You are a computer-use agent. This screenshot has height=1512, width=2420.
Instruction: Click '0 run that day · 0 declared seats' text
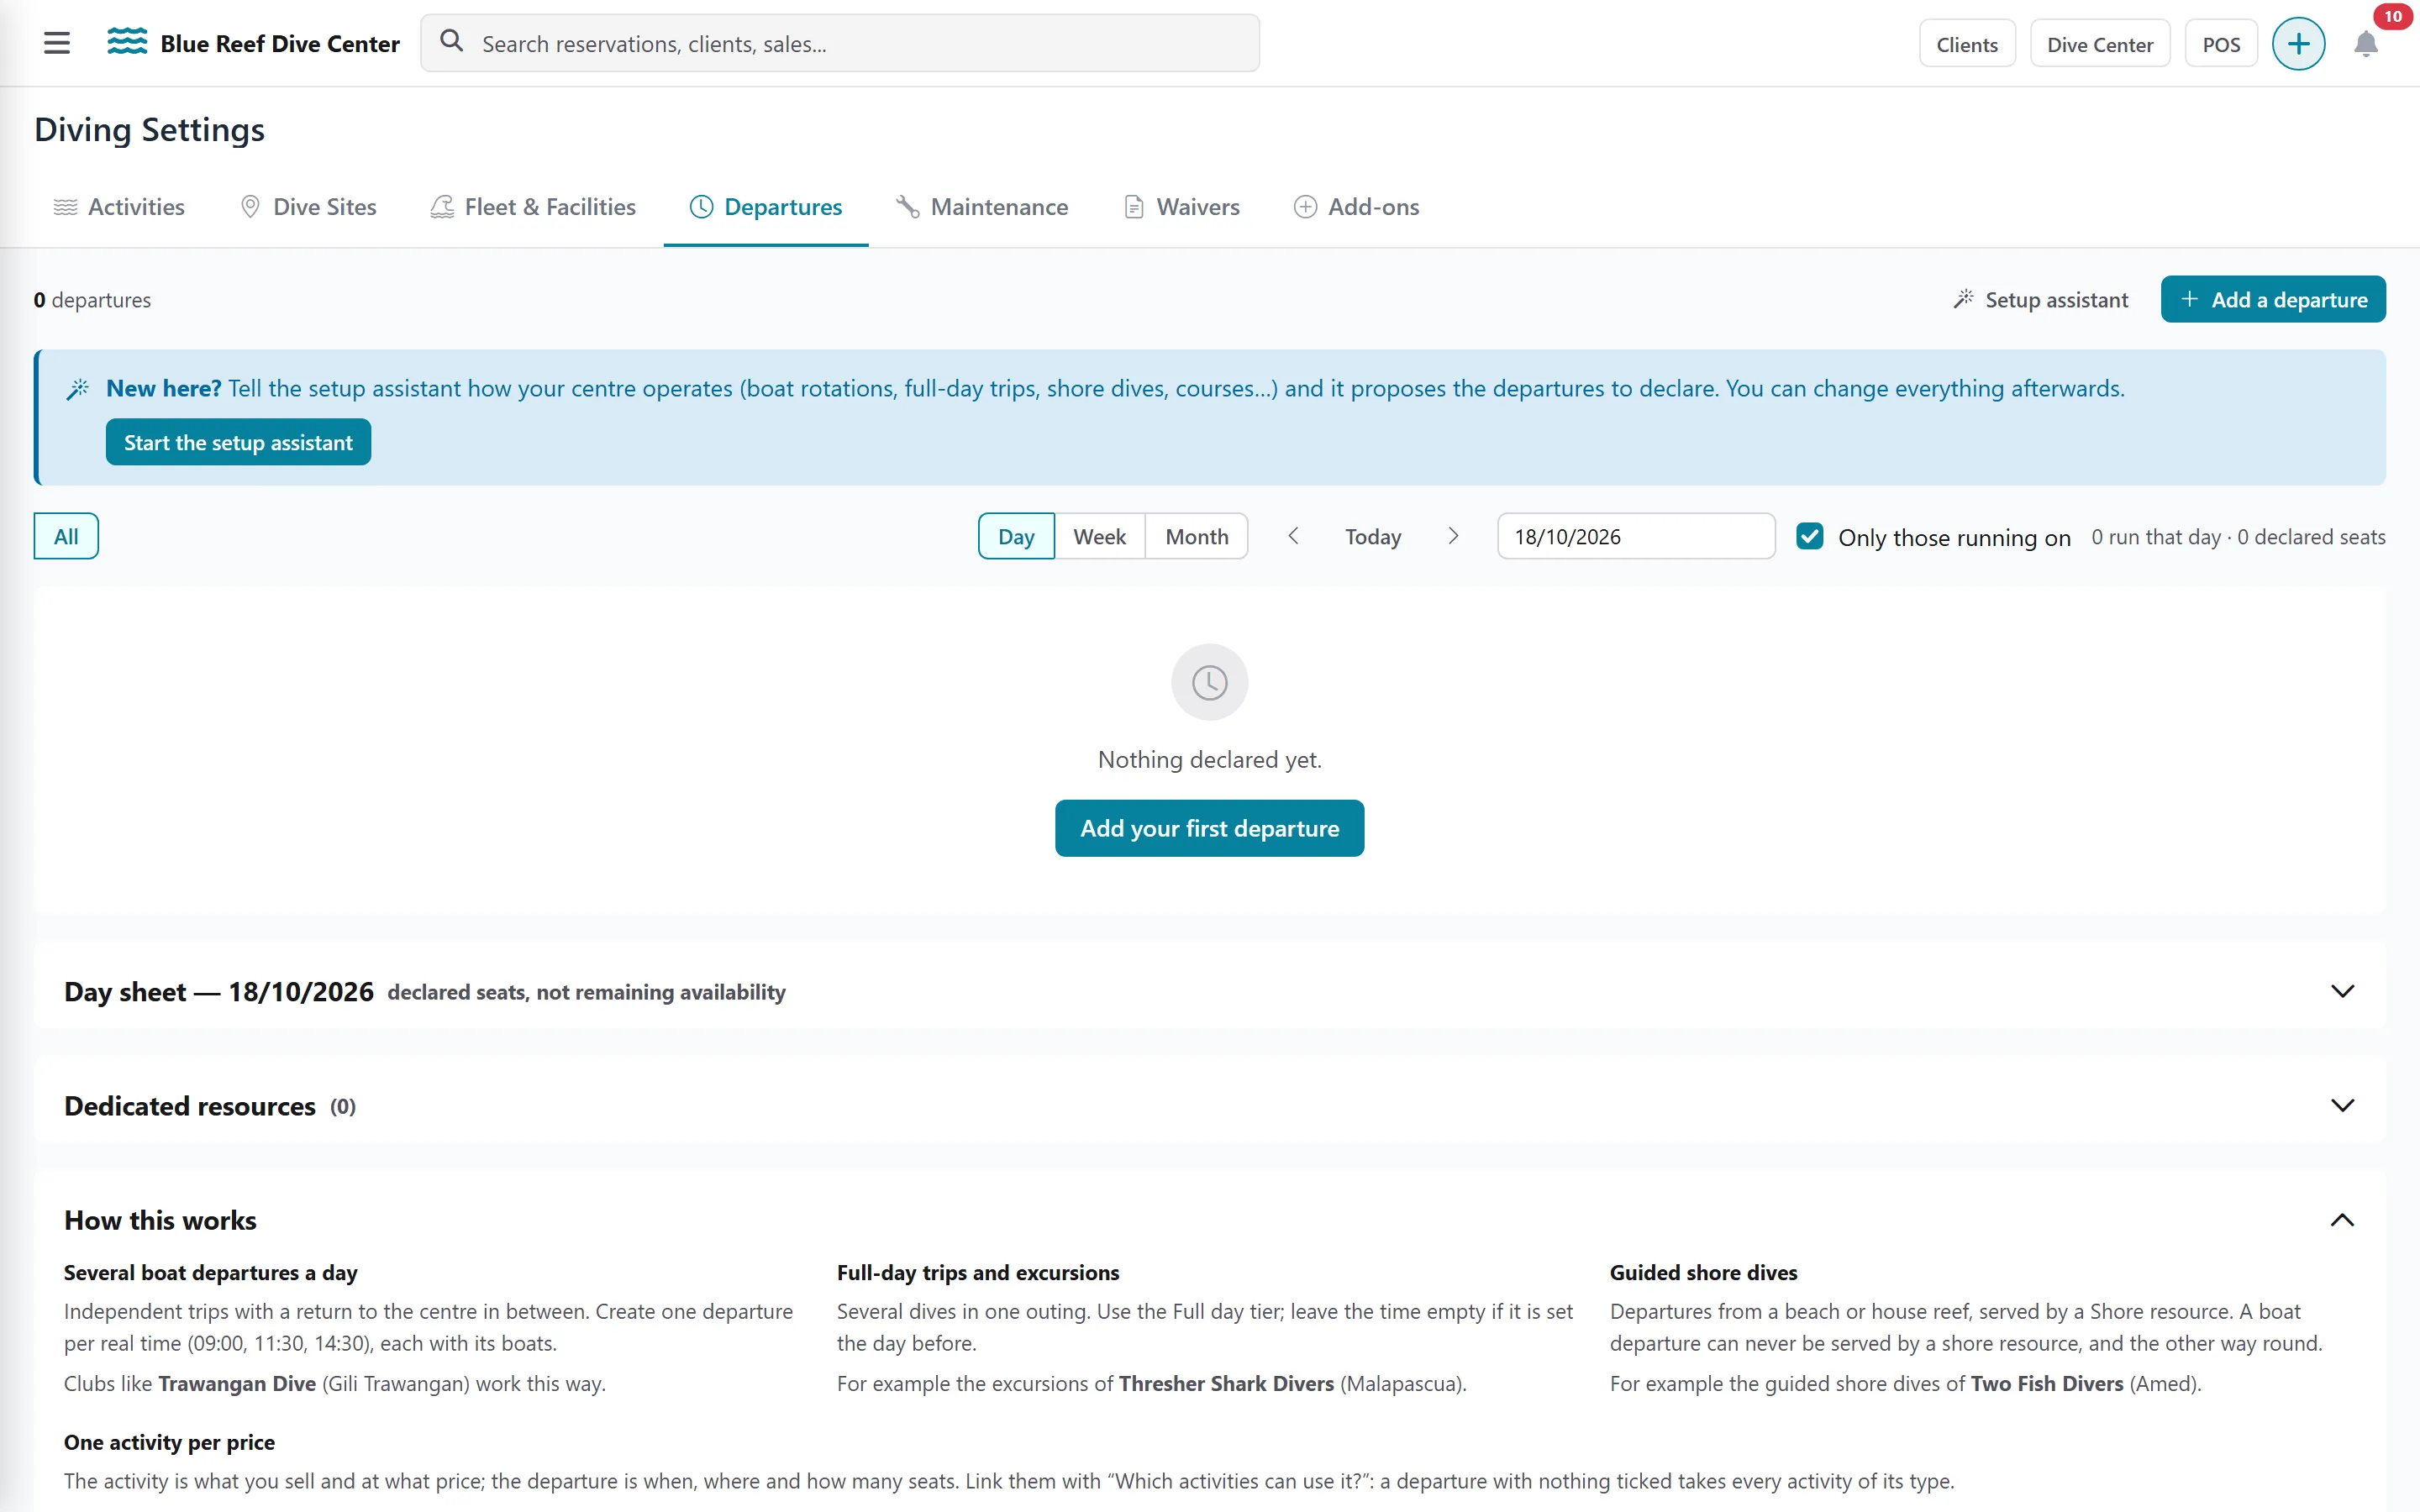(2238, 537)
